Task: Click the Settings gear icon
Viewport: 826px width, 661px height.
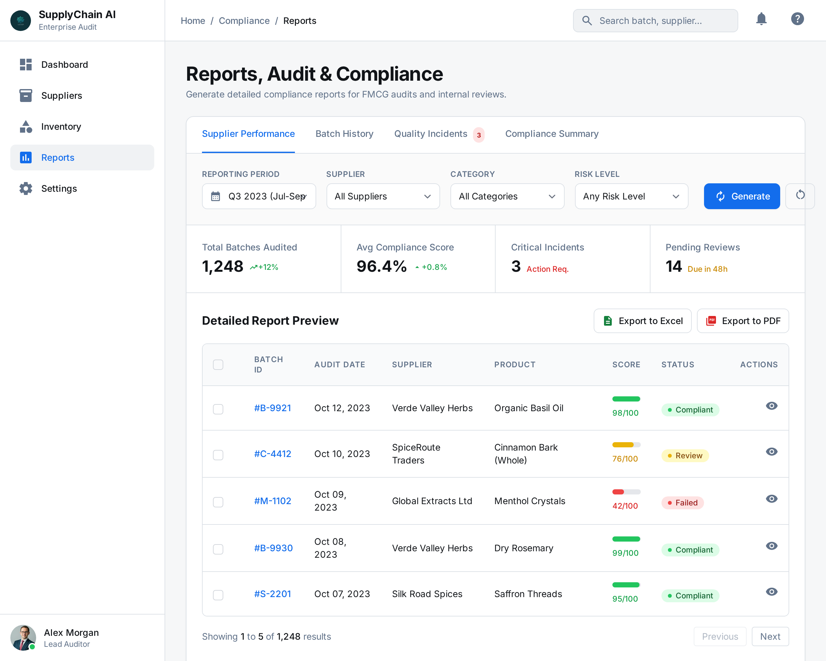Action: click(26, 188)
